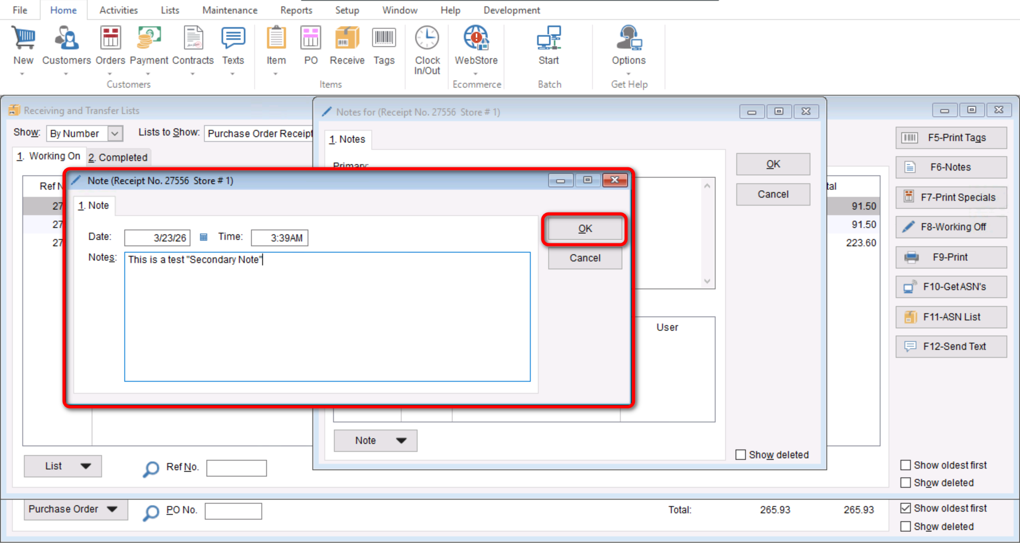
Task: Toggle the upper Show oldest first checkbox
Action: point(906,465)
